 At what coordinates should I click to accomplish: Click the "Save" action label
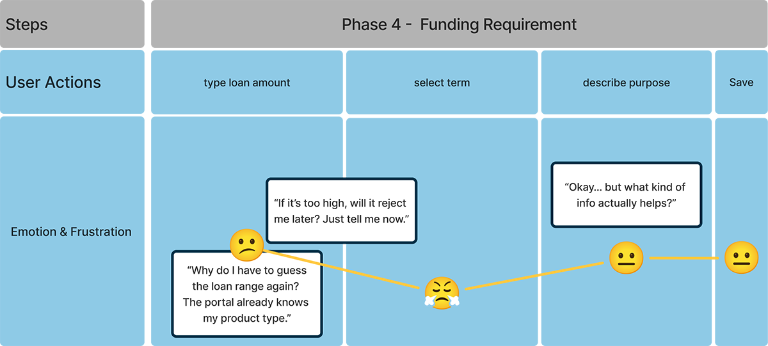[741, 83]
